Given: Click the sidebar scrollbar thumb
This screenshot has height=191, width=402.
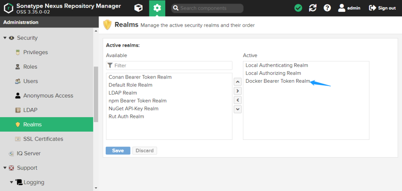Looking at the screenshot, I should [96, 95].
